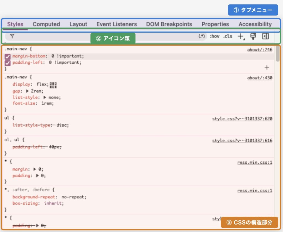Toggle the regex (.*) filter icon
Viewport: 283px width, 232px height.
coord(201,36)
